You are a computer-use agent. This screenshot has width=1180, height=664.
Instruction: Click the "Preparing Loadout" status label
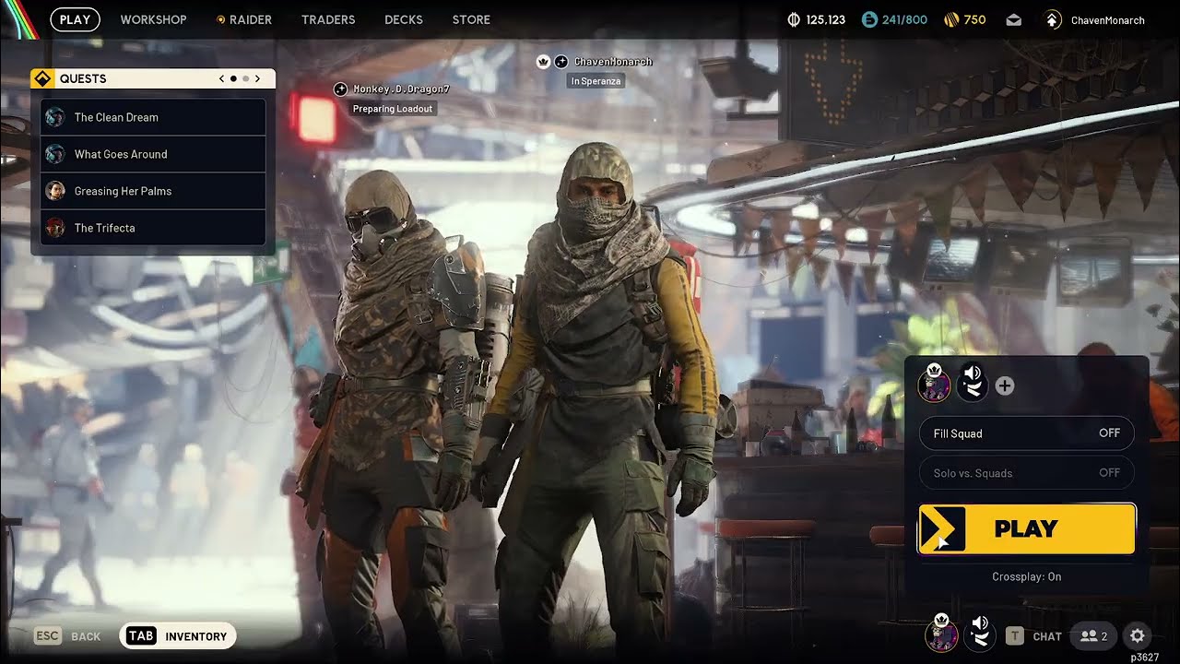tap(393, 109)
